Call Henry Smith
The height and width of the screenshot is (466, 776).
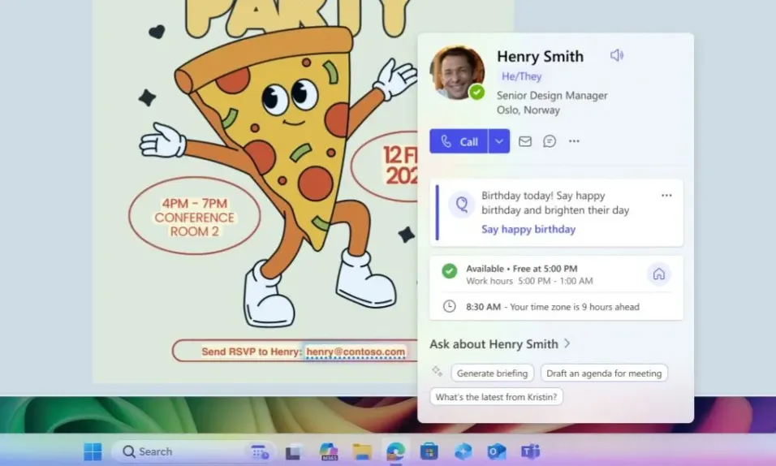459,141
